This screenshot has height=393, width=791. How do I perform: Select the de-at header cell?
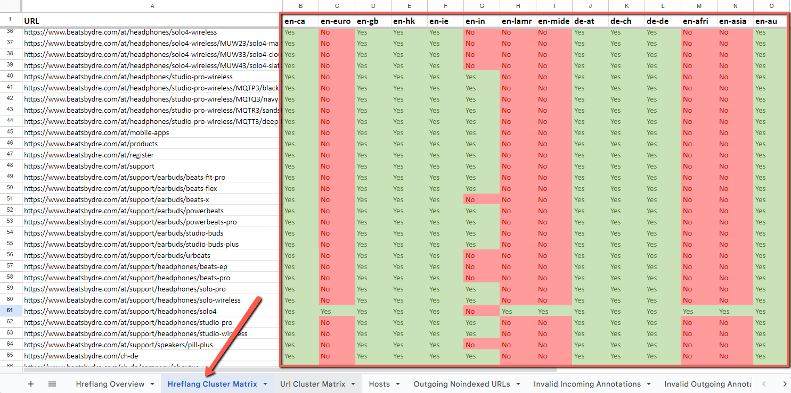(x=591, y=21)
